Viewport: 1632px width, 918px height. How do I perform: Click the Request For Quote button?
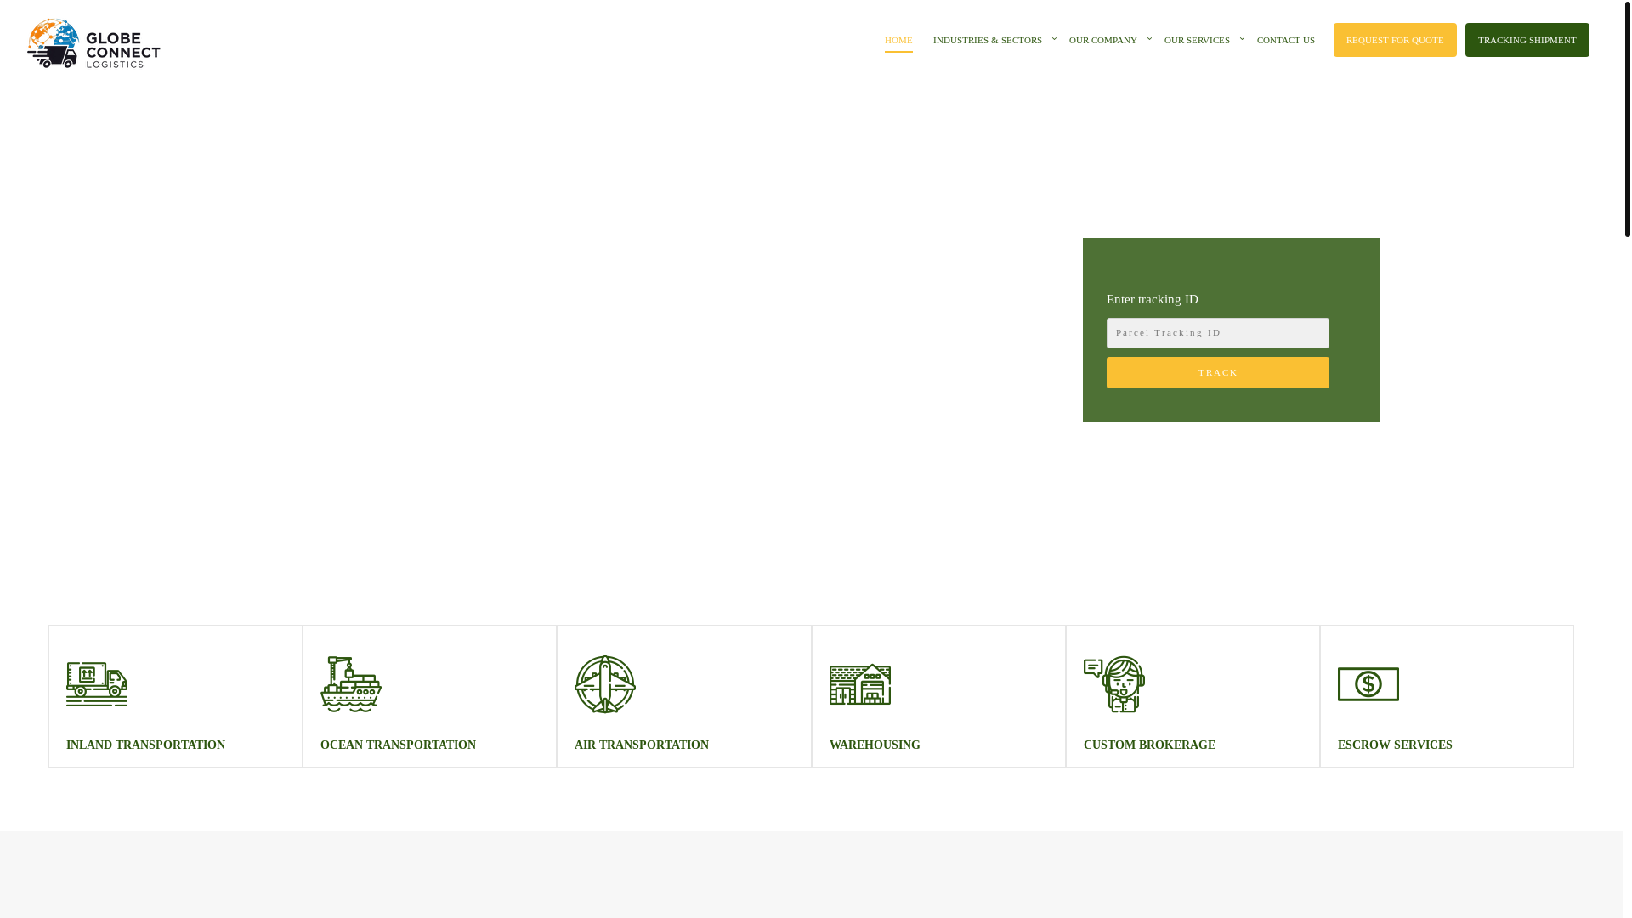[x=1395, y=40]
